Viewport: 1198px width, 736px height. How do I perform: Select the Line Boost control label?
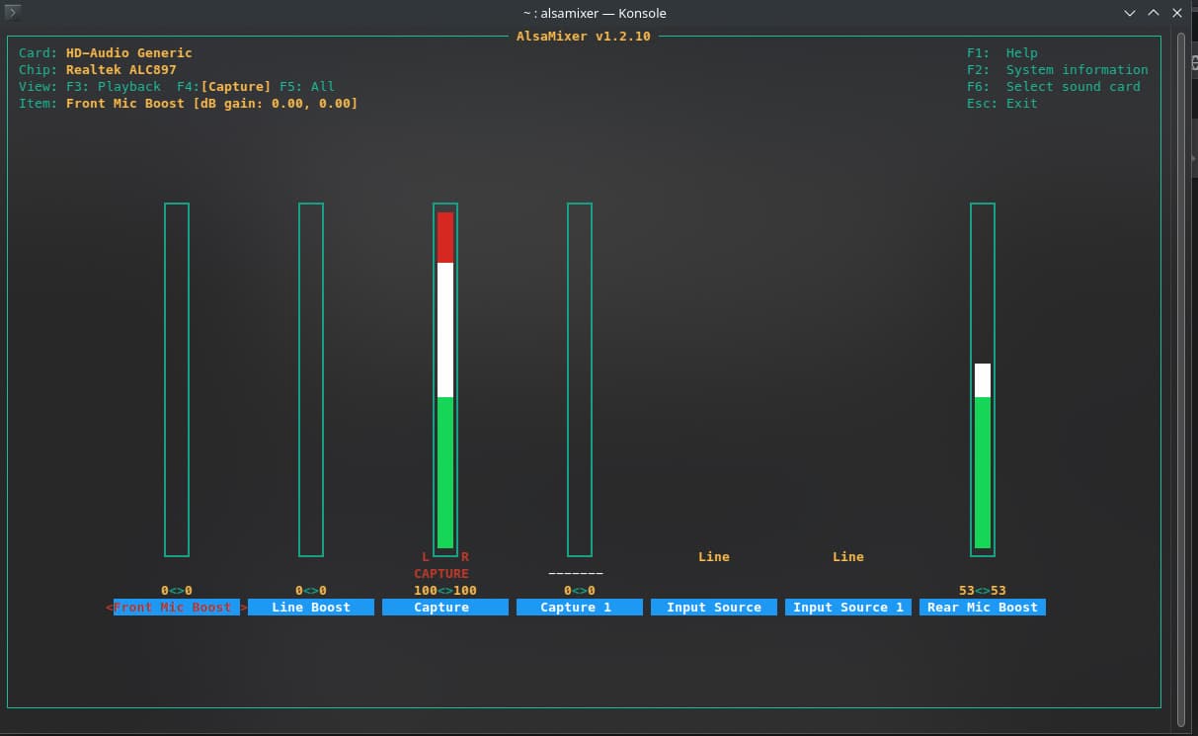coord(311,608)
